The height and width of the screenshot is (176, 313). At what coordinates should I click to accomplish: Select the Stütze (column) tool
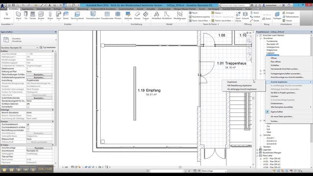tap(50, 15)
